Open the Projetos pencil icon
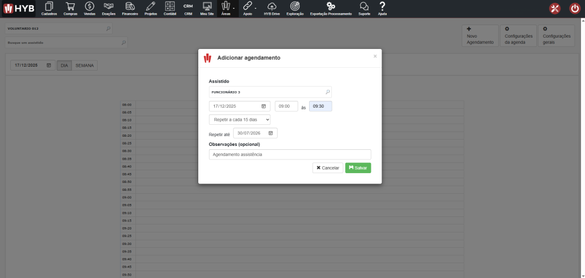The height and width of the screenshot is (278, 585). click(x=151, y=7)
